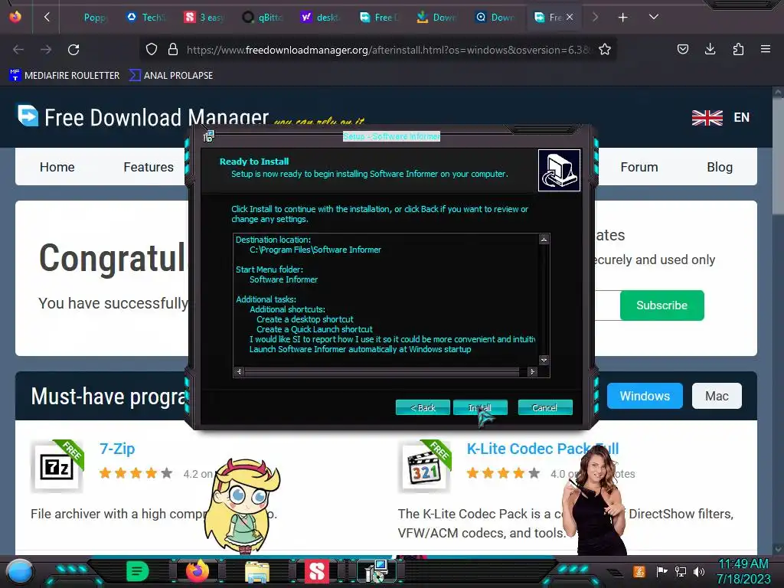Click the Back button in the setup dialog

pyautogui.click(x=423, y=407)
